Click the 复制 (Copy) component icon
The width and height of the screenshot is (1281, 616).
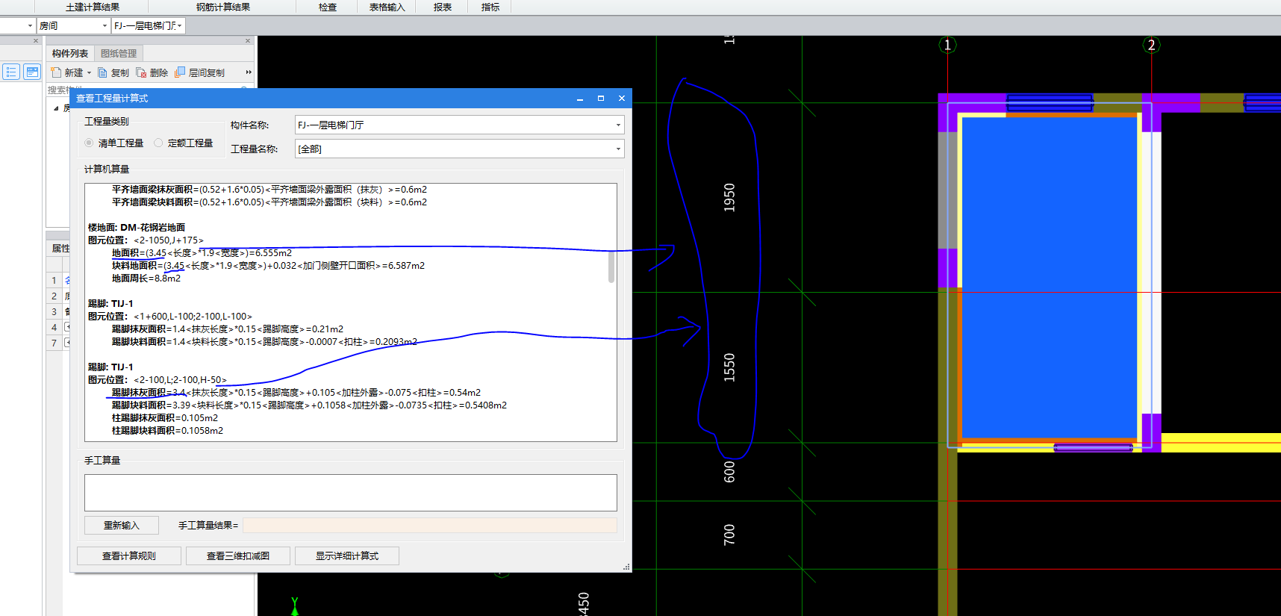(103, 72)
